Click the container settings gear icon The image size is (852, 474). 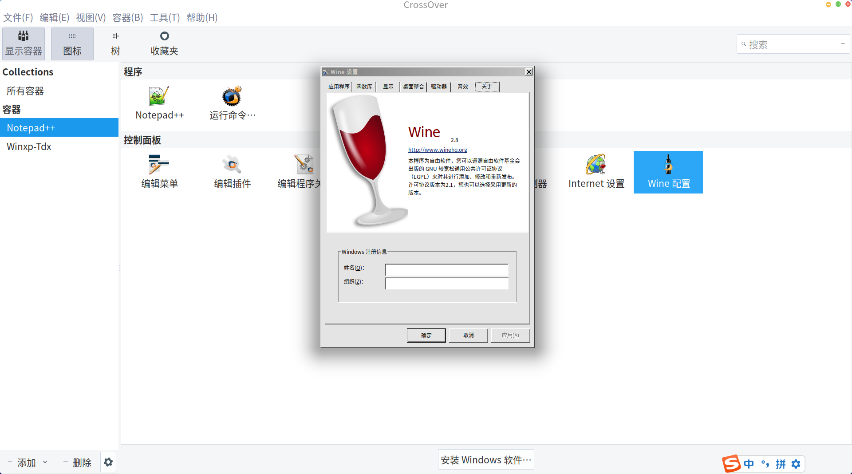(108, 462)
